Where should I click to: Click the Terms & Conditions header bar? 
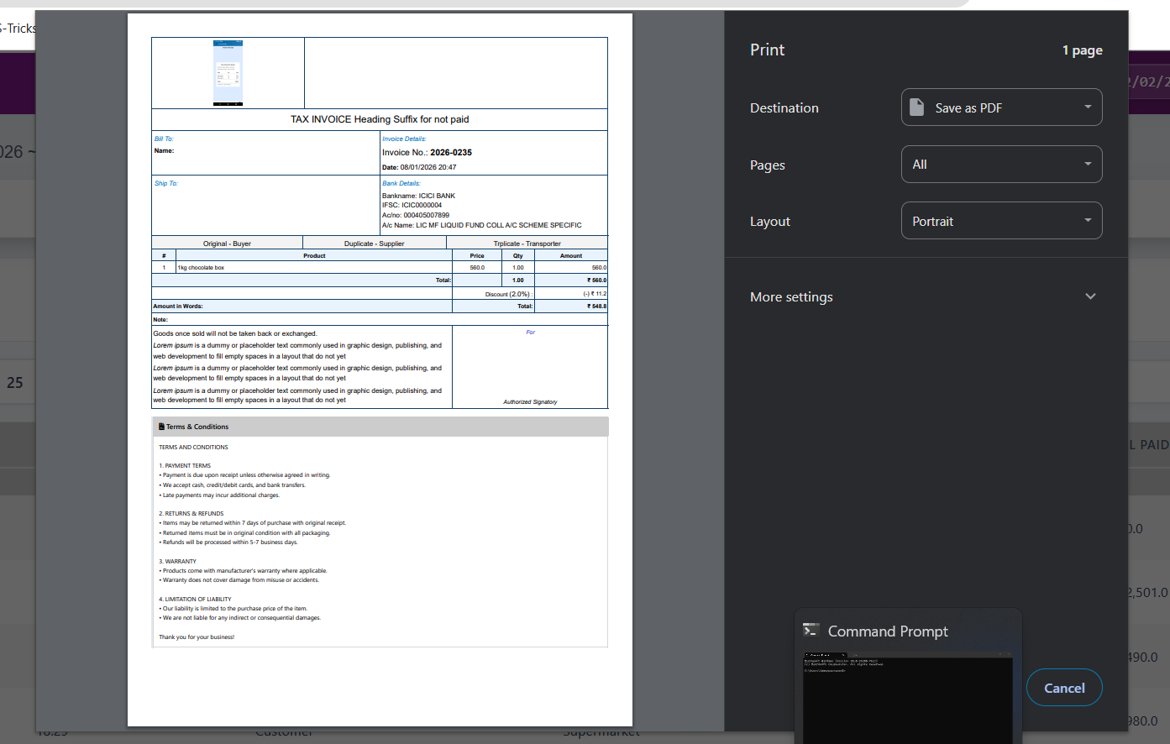pos(380,427)
